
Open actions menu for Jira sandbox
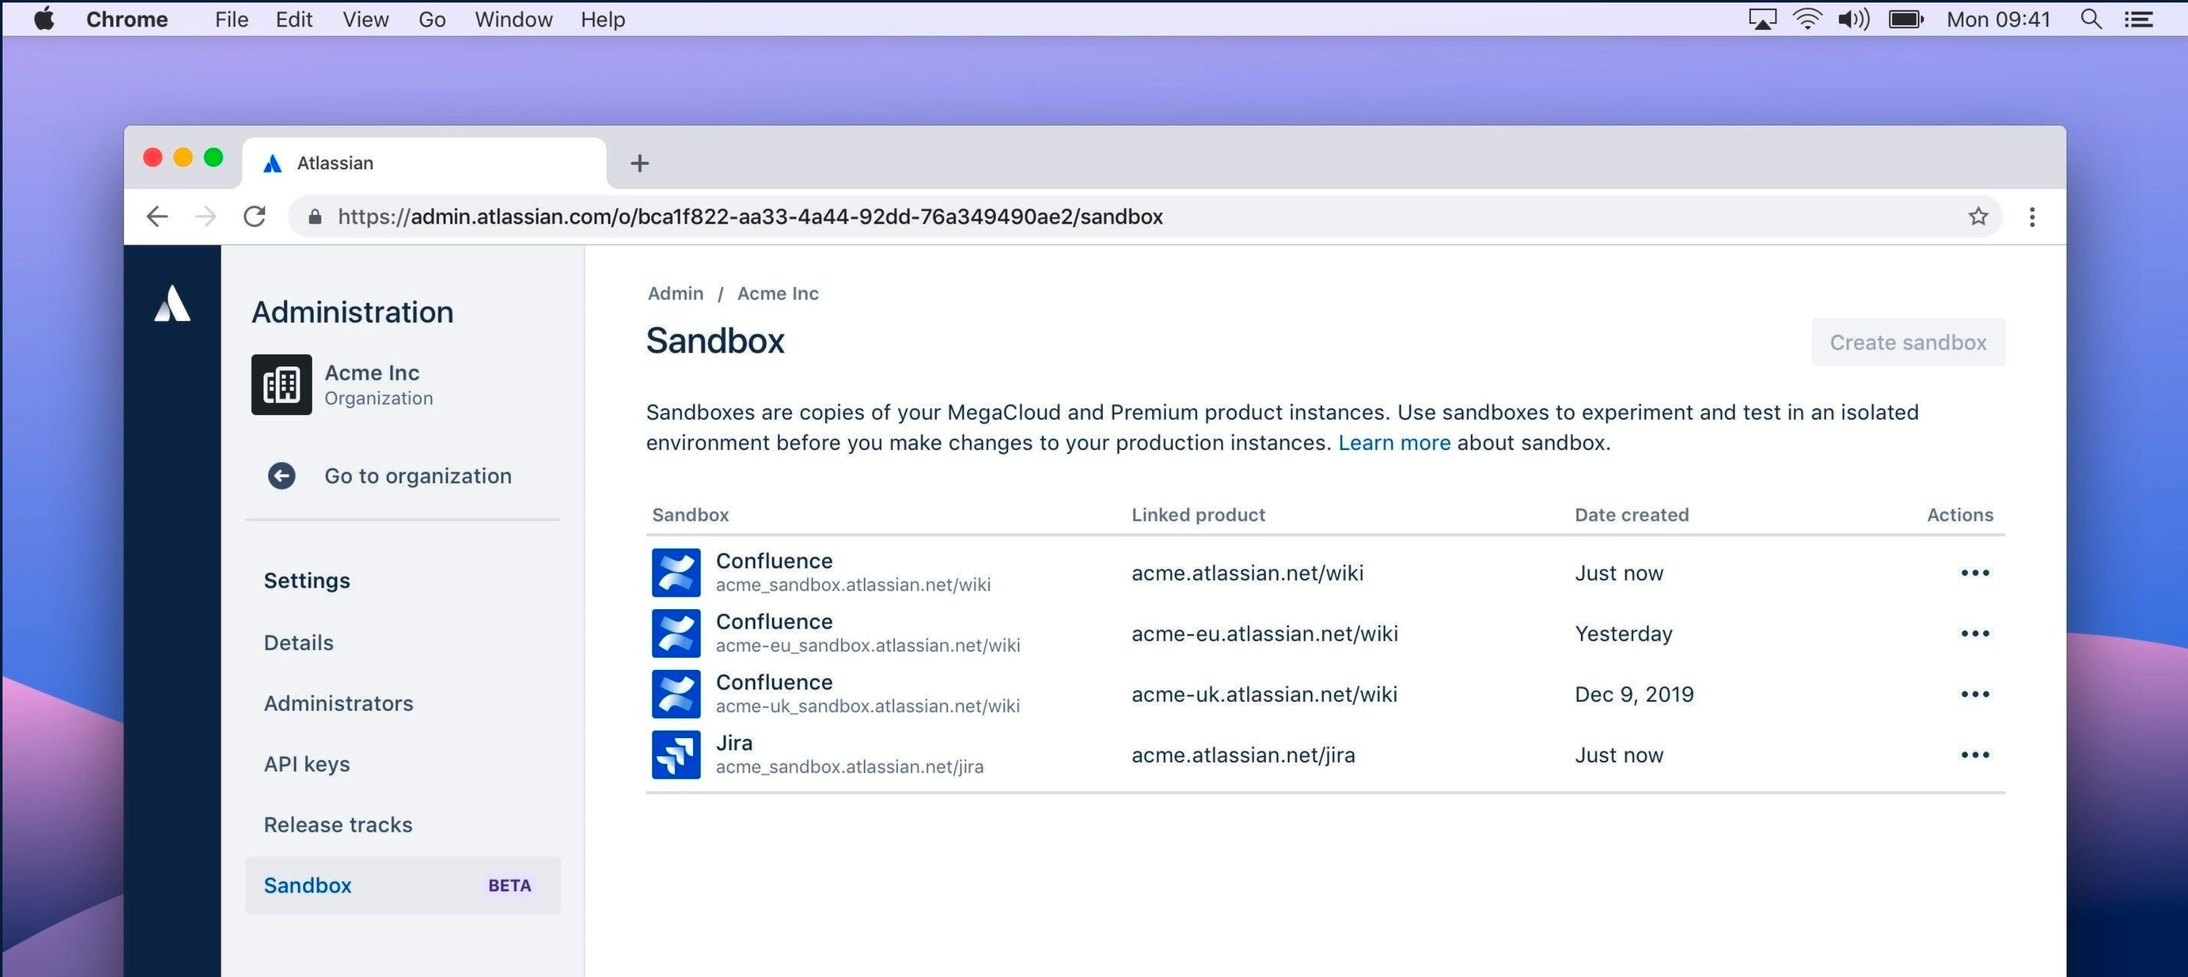point(1975,755)
